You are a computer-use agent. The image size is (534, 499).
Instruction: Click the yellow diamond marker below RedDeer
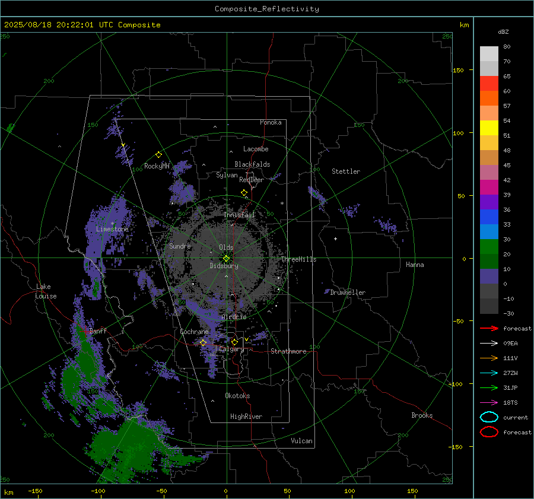click(x=244, y=193)
